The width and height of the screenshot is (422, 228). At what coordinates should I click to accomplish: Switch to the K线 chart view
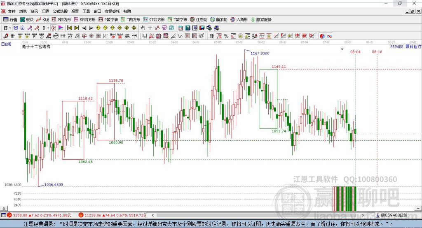pos(42,20)
